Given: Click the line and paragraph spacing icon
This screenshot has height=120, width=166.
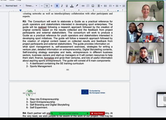Looking at the screenshot, I should (105, 6).
